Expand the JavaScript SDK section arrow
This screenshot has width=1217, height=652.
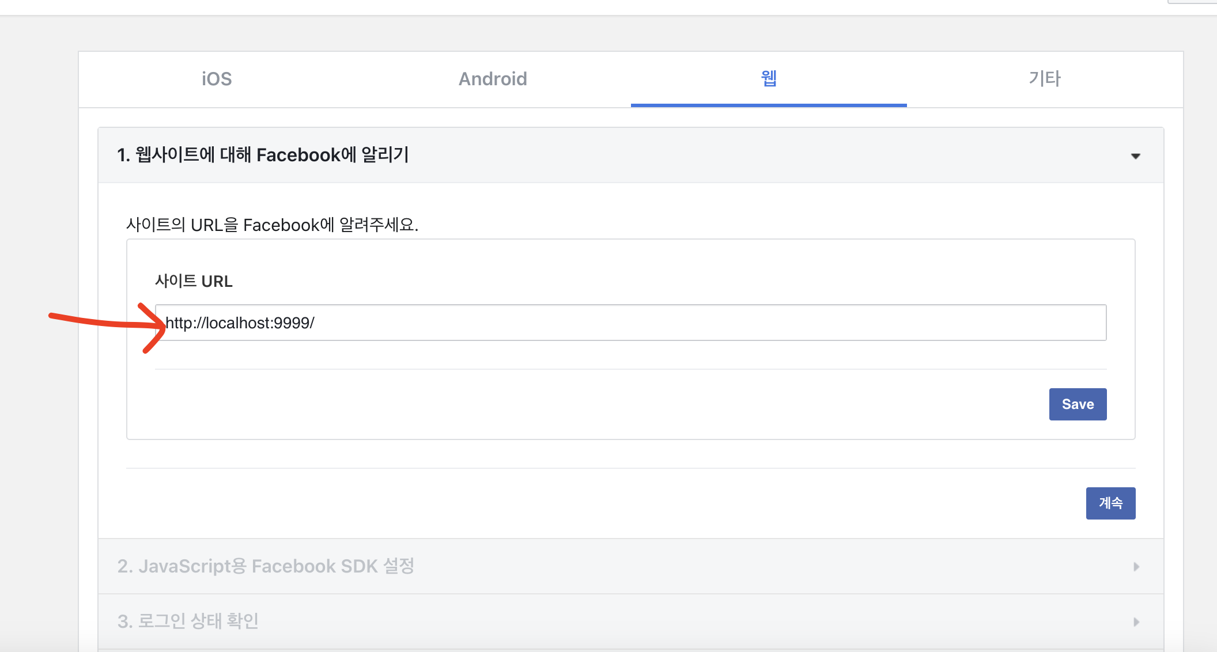(1136, 567)
